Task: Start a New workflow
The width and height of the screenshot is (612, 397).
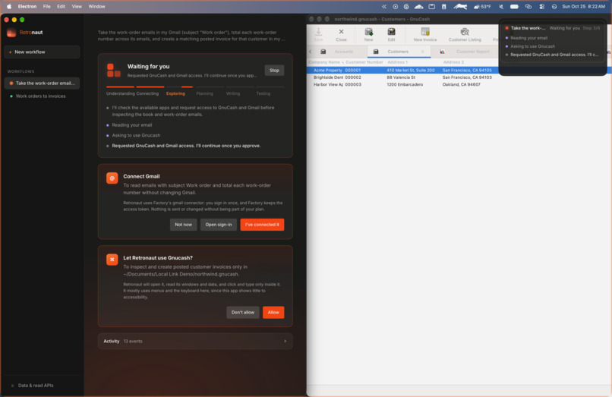Action: (x=42, y=52)
